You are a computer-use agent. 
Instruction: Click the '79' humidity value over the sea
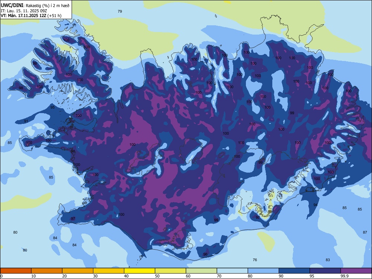click(120, 12)
